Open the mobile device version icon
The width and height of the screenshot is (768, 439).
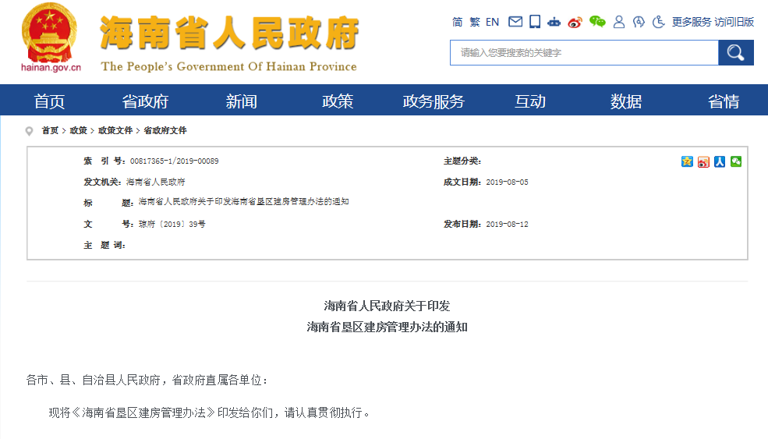[535, 22]
